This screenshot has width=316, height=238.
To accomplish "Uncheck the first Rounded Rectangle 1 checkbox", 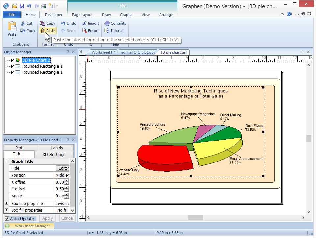I will (x=13, y=66).
